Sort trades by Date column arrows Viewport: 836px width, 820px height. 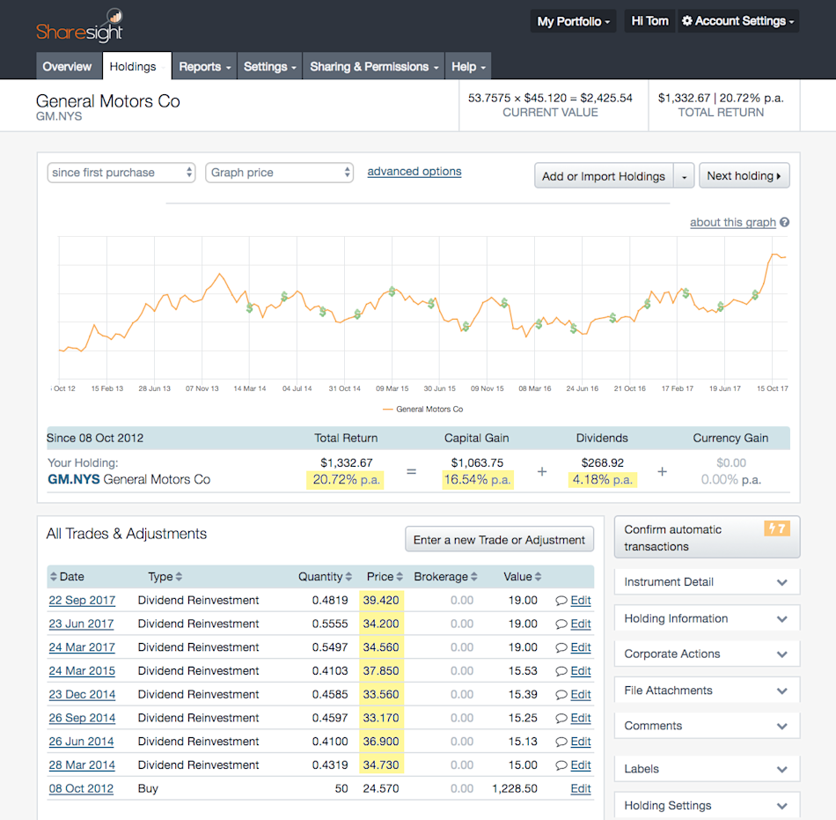click(x=54, y=577)
